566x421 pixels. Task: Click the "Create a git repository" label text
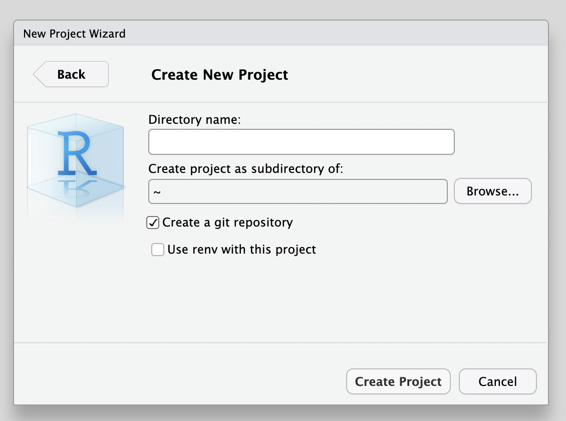pos(227,223)
